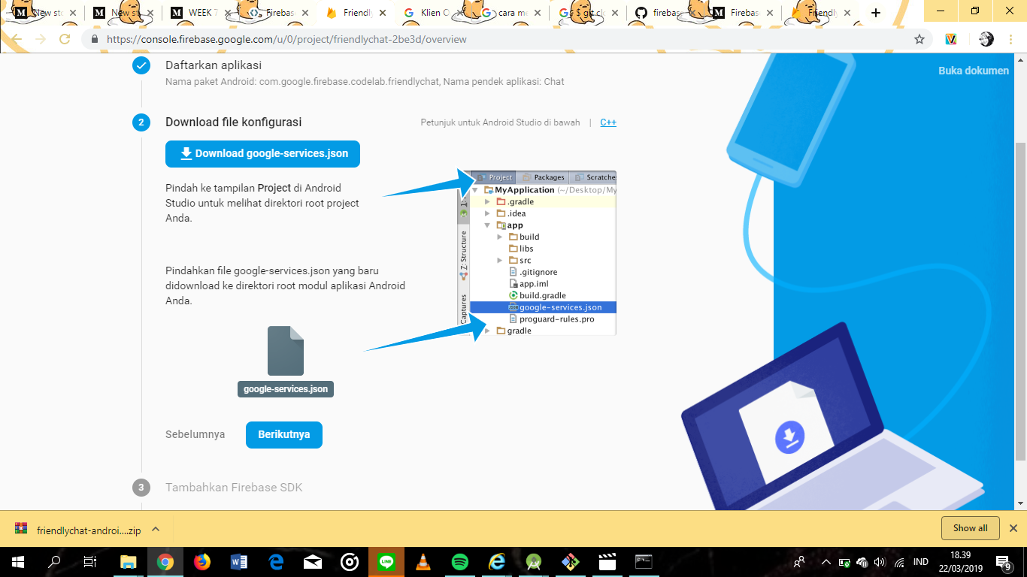Open the Buka dokumen link
1027x577 pixels.
(x=974, y=71)
